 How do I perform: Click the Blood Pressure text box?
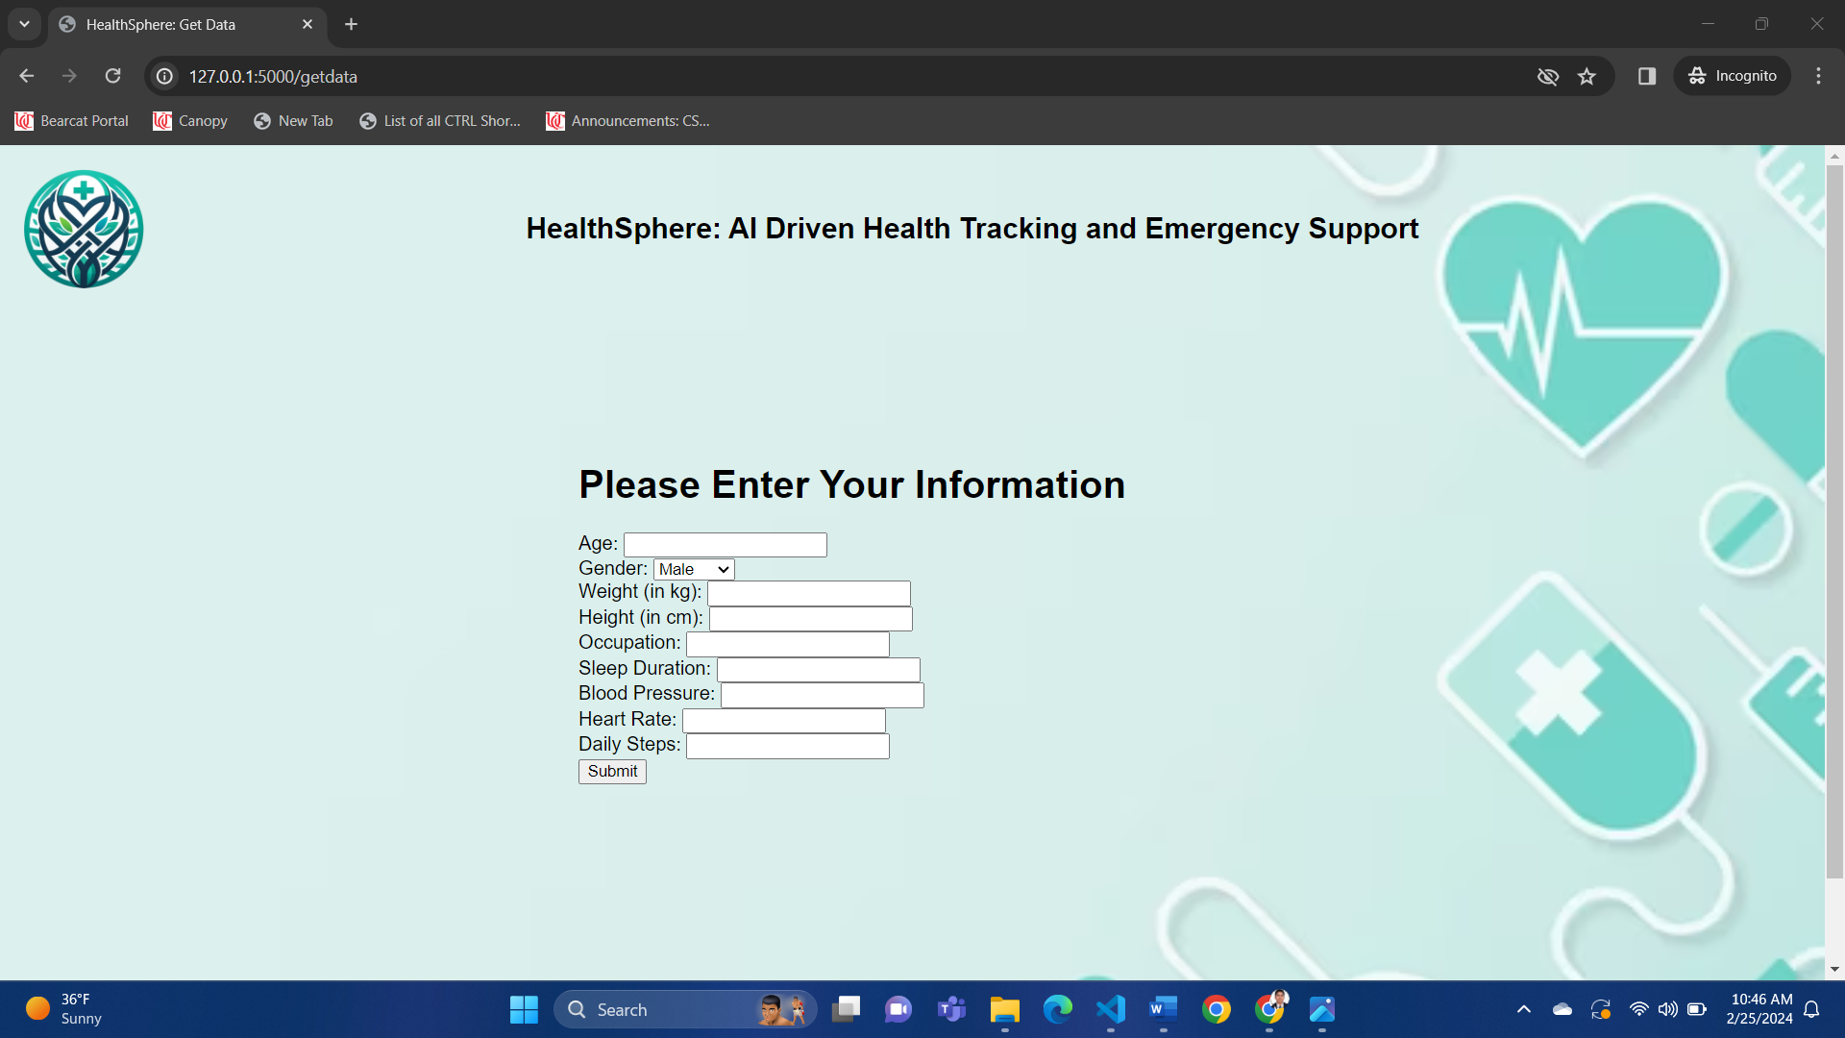pos(822,695)
